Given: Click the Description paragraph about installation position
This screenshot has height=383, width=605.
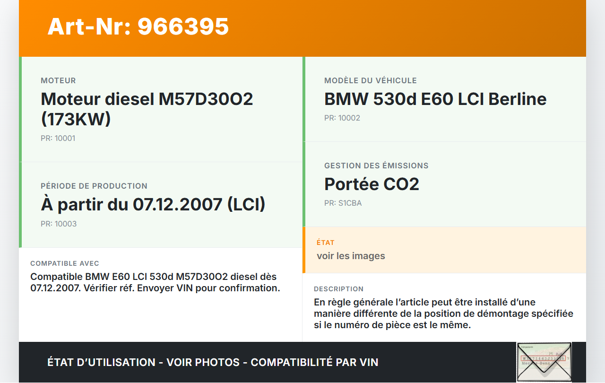Looking at the screenshot, I should [443, 313].
